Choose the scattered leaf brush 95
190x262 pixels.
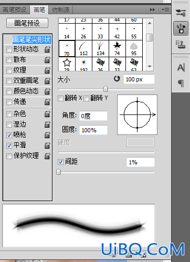[134, 49]
